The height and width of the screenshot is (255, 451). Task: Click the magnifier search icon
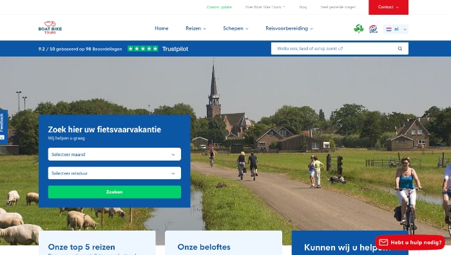(400, 48)
